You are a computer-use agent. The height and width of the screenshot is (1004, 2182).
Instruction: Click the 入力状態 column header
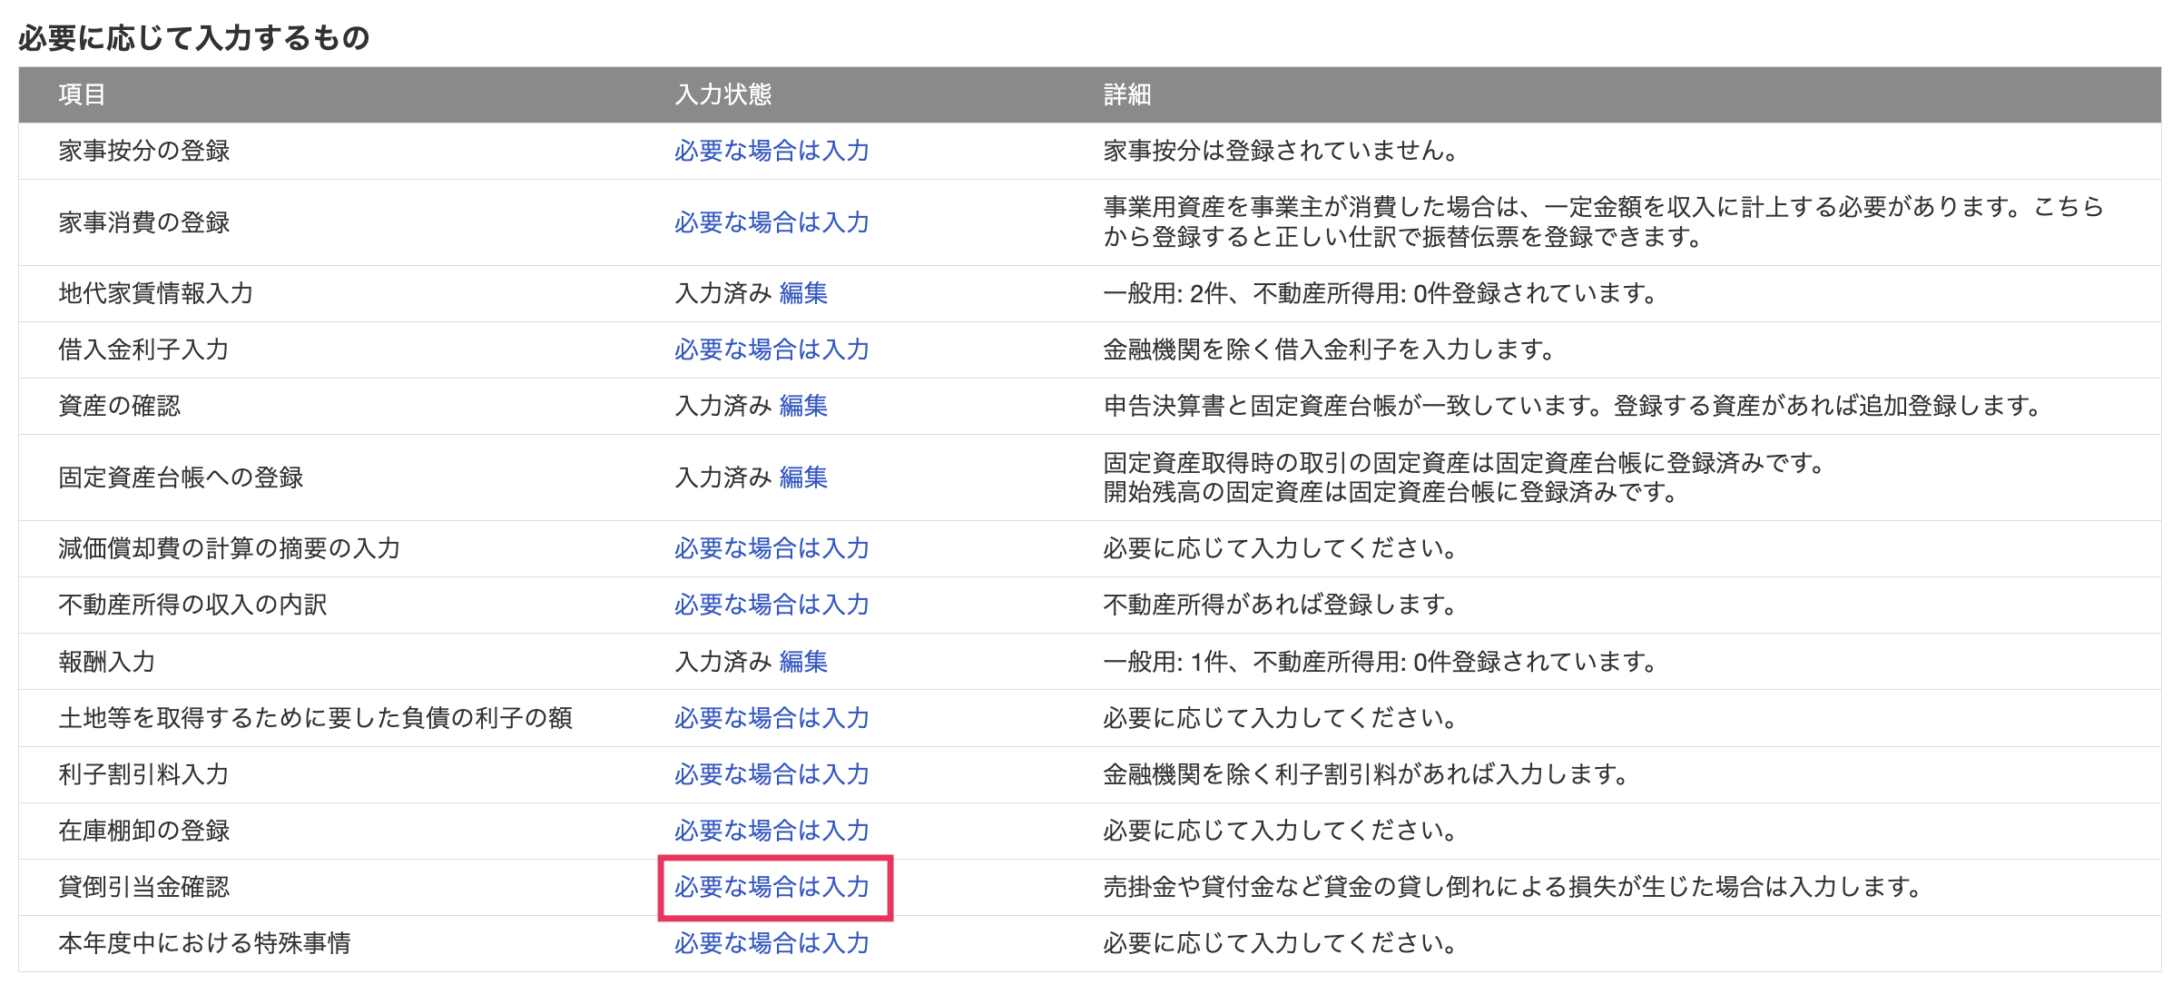click(723, 94)
